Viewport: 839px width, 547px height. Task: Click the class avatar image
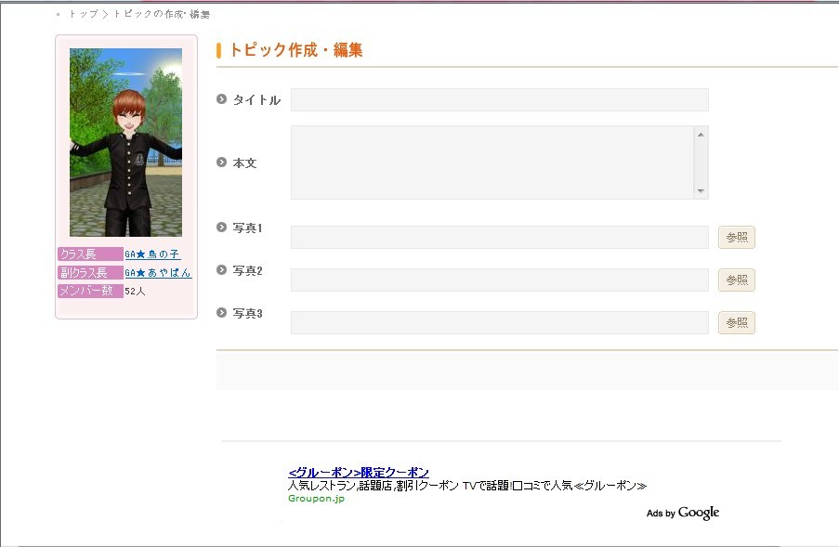125,142
